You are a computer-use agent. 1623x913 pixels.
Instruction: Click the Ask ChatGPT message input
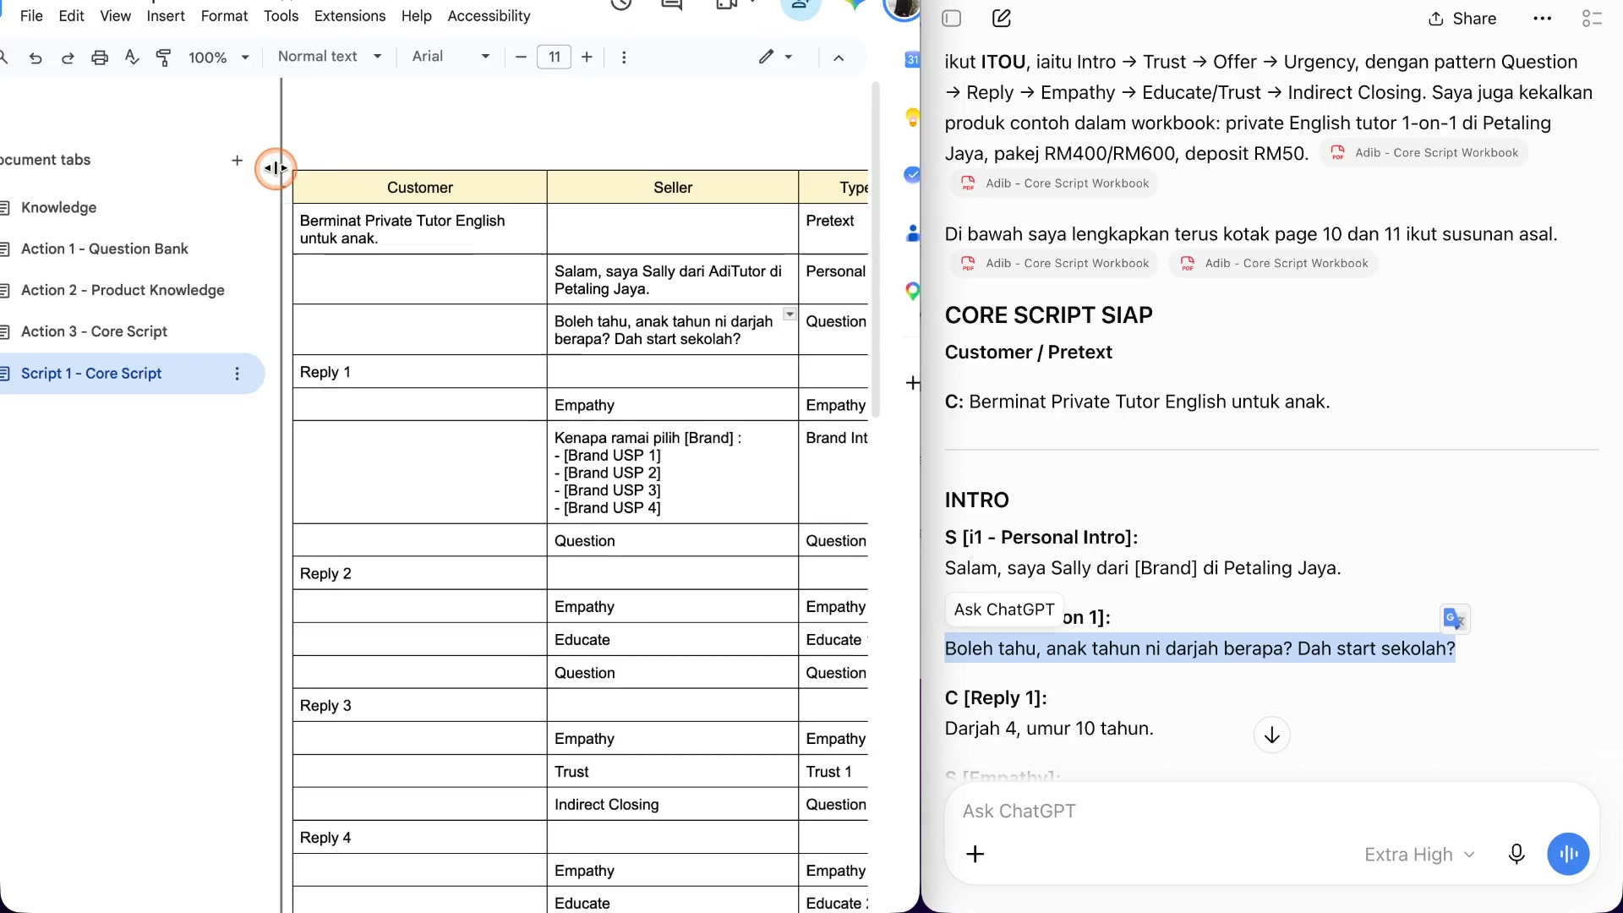pyautogui.click(x=1271, y=812)
